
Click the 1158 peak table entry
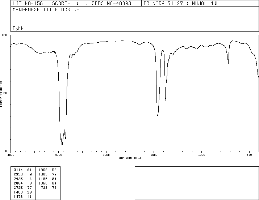(43, 179)
